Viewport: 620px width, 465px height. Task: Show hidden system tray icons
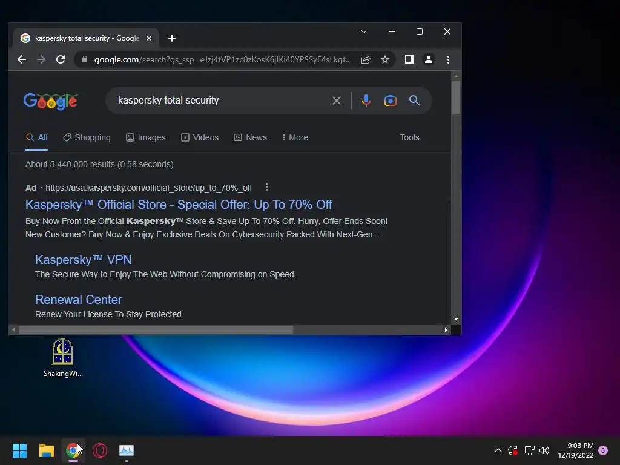pyautogui.click(x=498, y=450)
